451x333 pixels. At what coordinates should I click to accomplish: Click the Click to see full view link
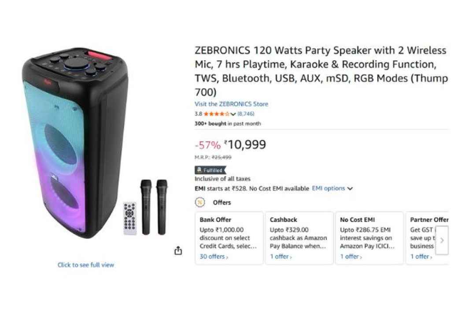pos(85,265)
